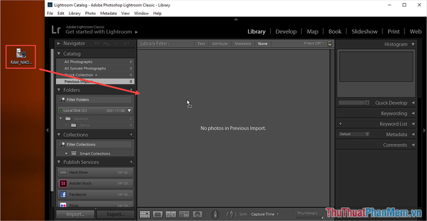Viewport: 427px width, 221px height.
Task: Click the Filter lock padlock icon
Action: click(329, 43)
